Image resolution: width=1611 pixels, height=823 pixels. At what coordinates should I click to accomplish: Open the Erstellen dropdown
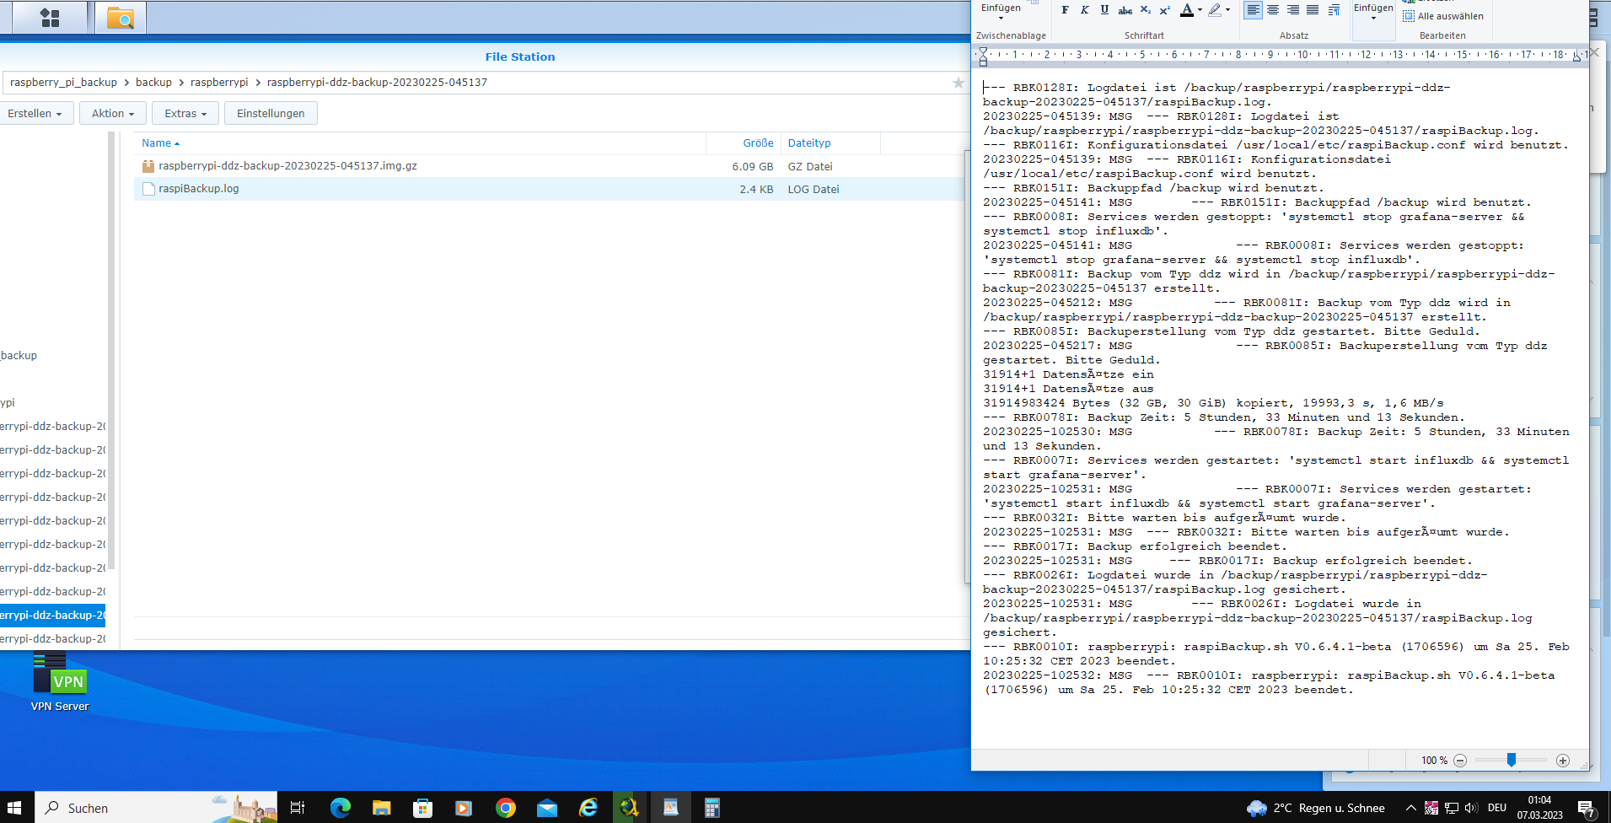point(35,114)
